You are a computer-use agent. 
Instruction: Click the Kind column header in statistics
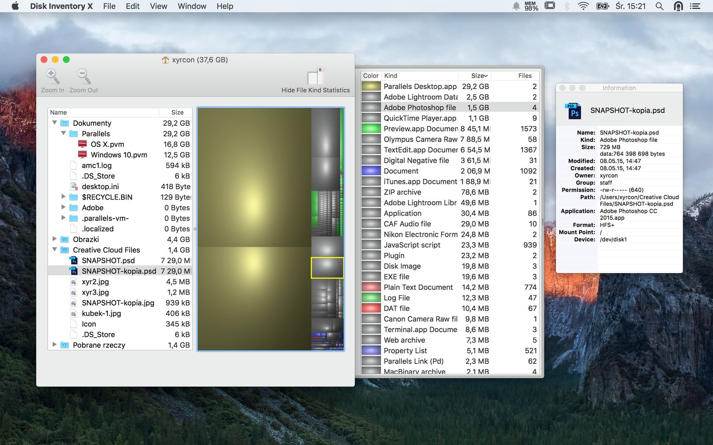(x=420, y=76)
